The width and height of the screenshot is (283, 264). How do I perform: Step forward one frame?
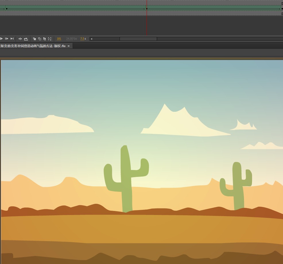click(7, 39)
